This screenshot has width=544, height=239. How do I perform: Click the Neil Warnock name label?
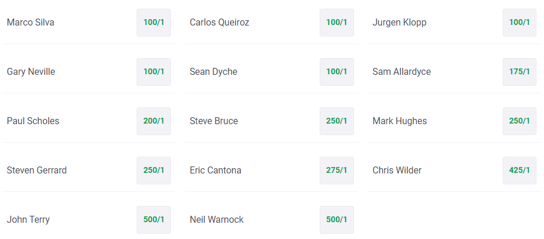pos(216,220)
